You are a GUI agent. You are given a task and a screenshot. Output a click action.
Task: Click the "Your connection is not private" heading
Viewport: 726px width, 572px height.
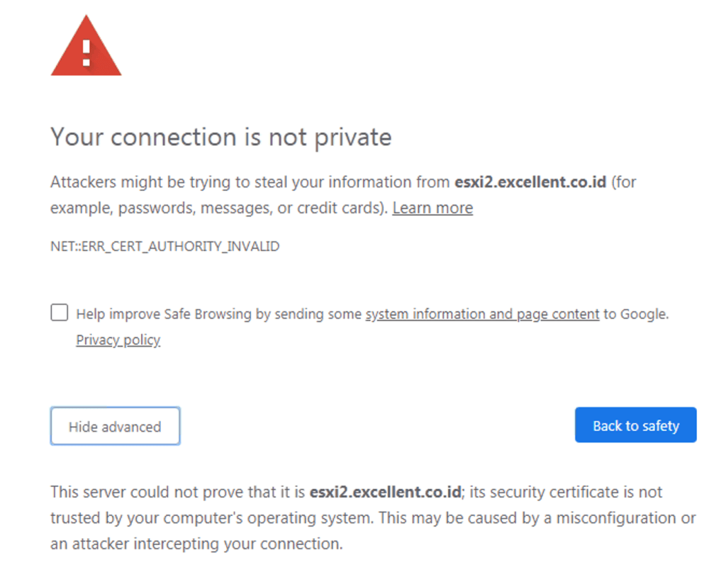coord(220,137)
